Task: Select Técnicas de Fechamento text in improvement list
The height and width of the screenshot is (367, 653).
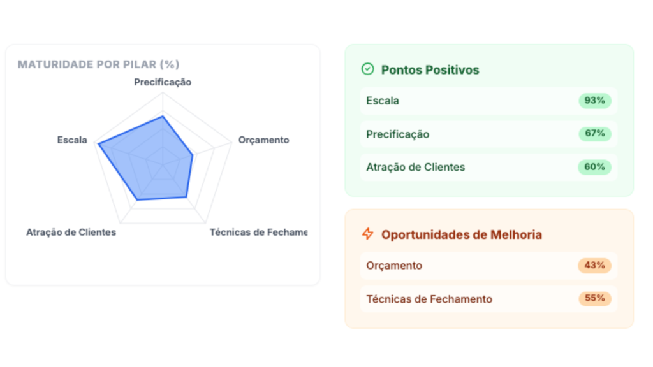Action: tap(429, 299)
